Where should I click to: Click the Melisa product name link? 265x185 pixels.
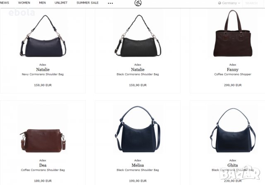click(x=138, y=165)
